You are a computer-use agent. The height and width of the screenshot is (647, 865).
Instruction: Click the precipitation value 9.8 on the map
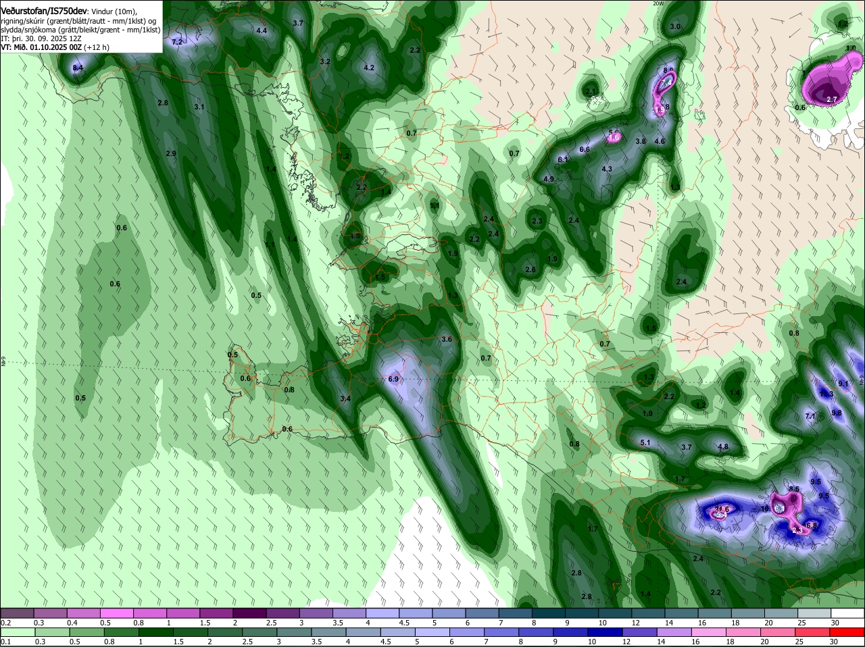tap(837, 413)
